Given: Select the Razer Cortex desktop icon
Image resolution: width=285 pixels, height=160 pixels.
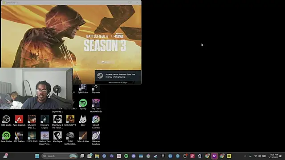Looking at the screenshot, I should (6, 137).
